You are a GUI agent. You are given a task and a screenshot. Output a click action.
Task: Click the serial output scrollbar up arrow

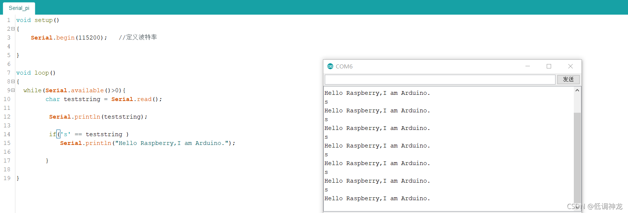577,90
